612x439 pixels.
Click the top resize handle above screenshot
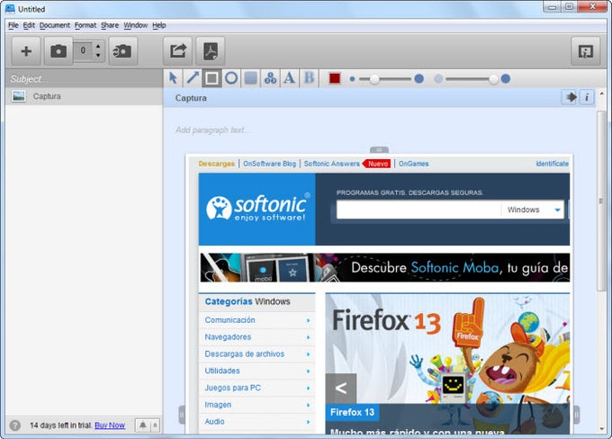point(379,150)
